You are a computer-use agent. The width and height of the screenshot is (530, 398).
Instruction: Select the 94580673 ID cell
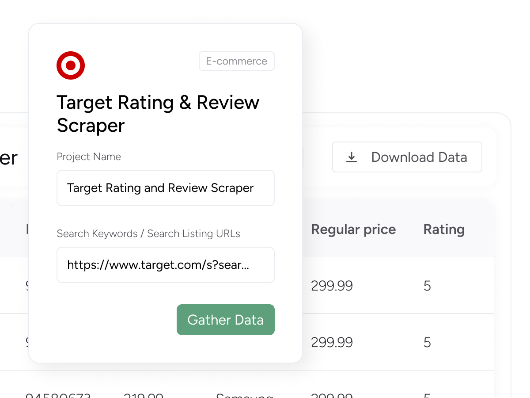(x=58, y=395)
